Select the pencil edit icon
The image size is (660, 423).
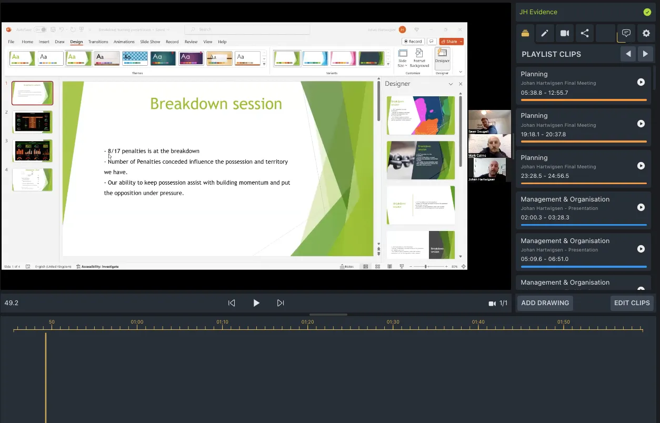[545, 33]
